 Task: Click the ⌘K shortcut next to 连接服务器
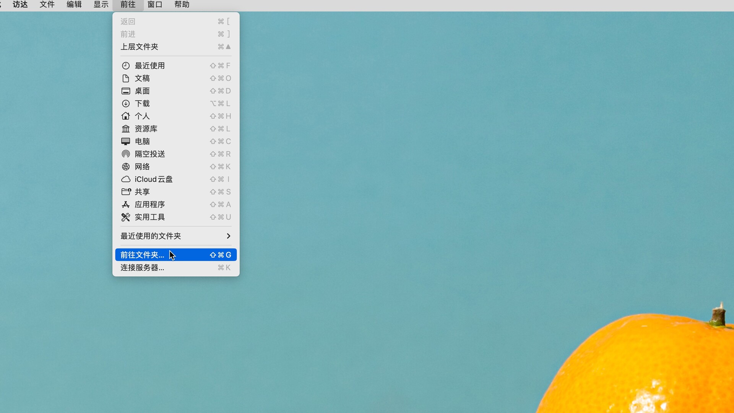point(224,268)
